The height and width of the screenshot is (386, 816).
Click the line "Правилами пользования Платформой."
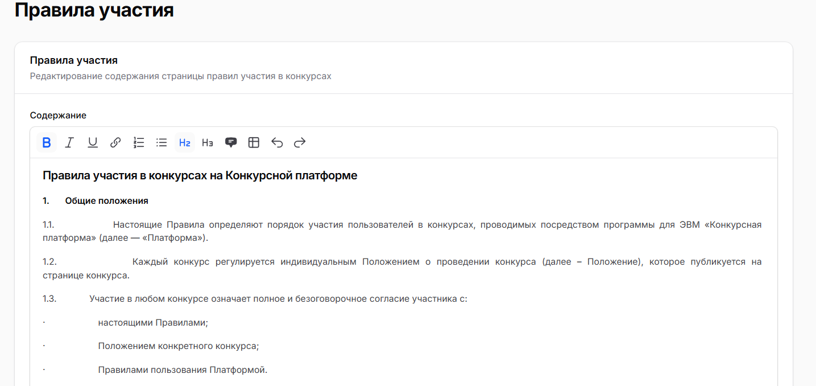tap(183, 370)
